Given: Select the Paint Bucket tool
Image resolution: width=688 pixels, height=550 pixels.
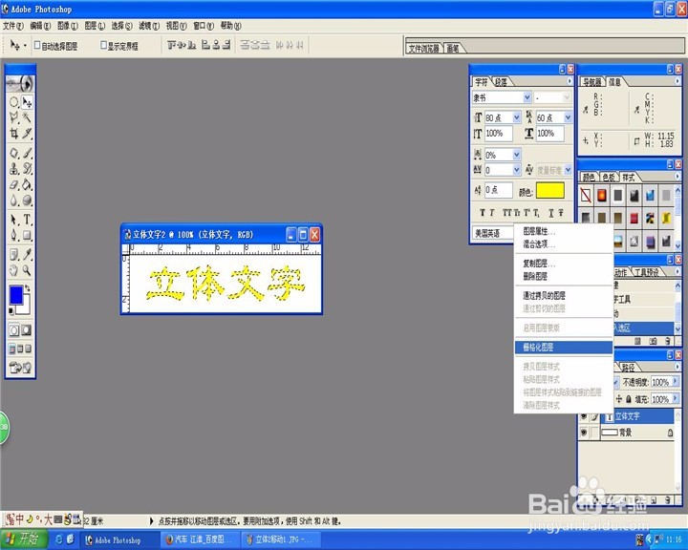Looking at the screenshot, I should click(27, 184).
